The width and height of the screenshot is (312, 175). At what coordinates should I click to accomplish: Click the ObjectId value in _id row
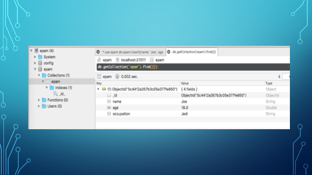click(x=214, y=95)
